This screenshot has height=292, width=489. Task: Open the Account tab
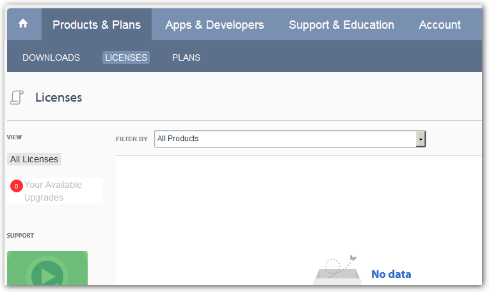coord(440,24)
